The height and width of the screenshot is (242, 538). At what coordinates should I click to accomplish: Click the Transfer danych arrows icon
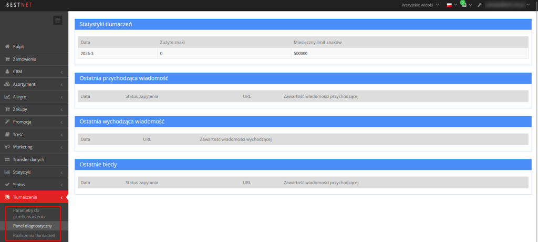click(7, 159)
